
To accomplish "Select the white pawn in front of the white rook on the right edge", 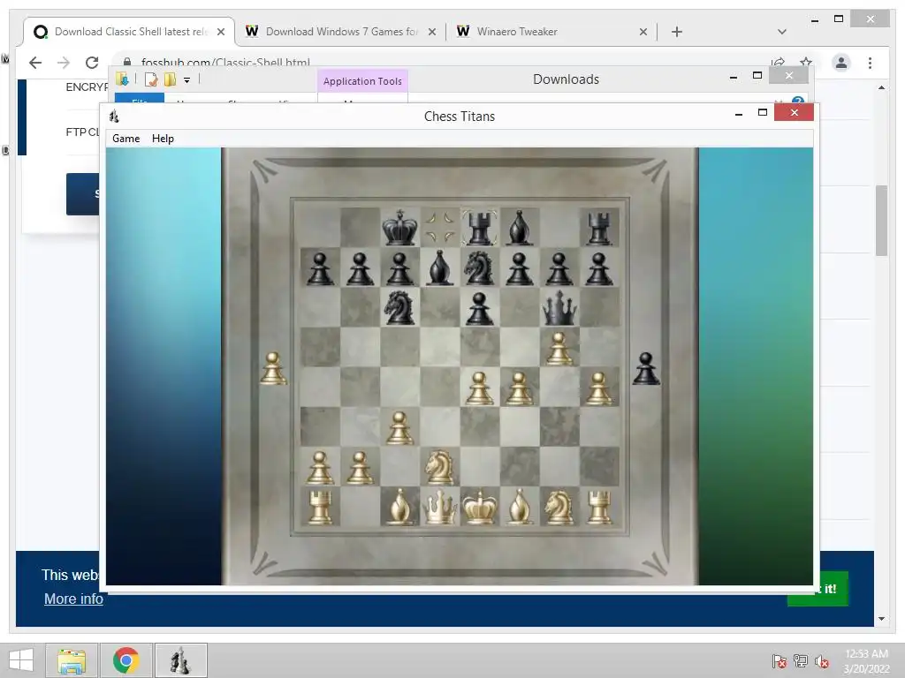I will coord(598,388).
